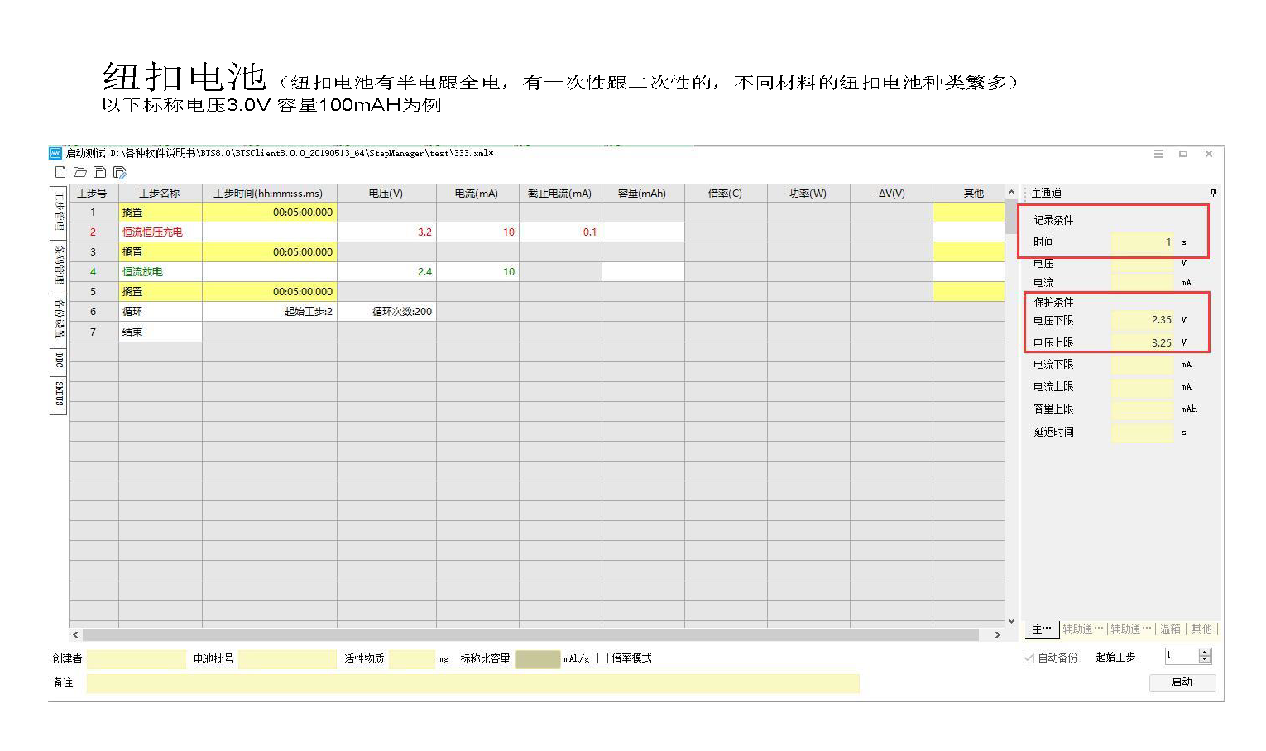Screen dimensions: 1266x751
Task: Click the 创建者 input field
Action: click(x=137, y=659)
